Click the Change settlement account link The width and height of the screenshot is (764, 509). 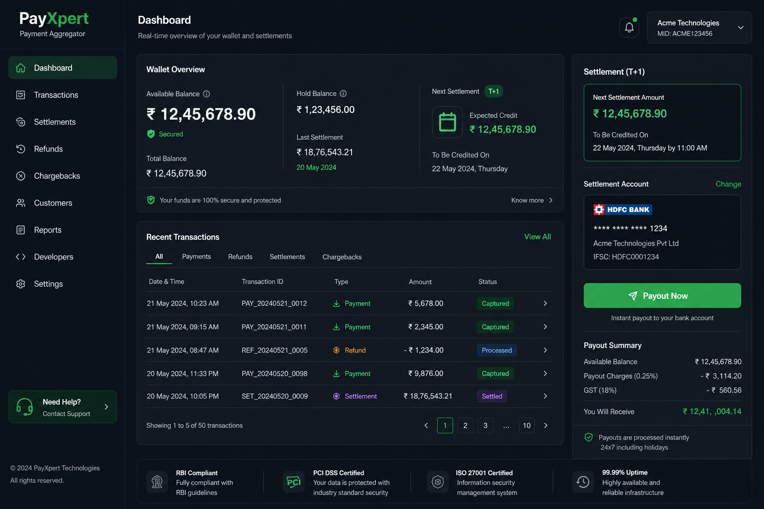tap(728, 184)
